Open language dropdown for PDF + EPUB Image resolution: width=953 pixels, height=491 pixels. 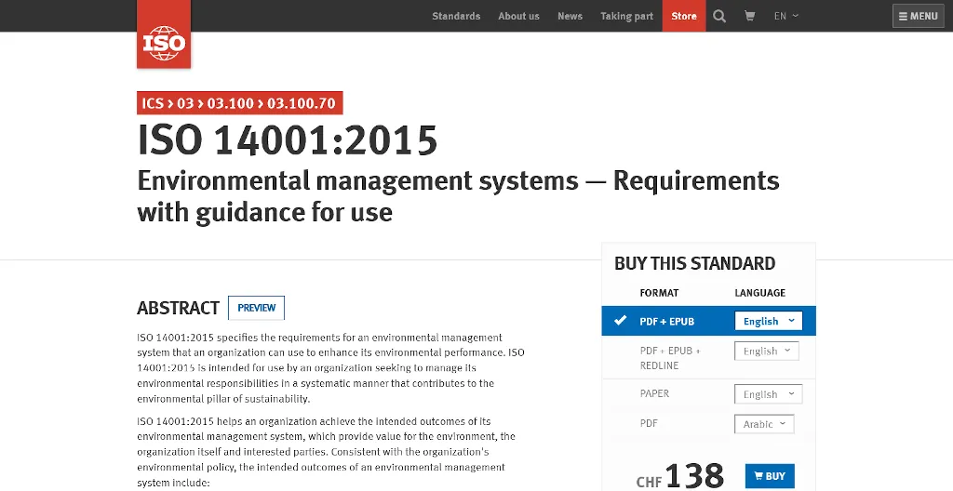pos(768,321)
